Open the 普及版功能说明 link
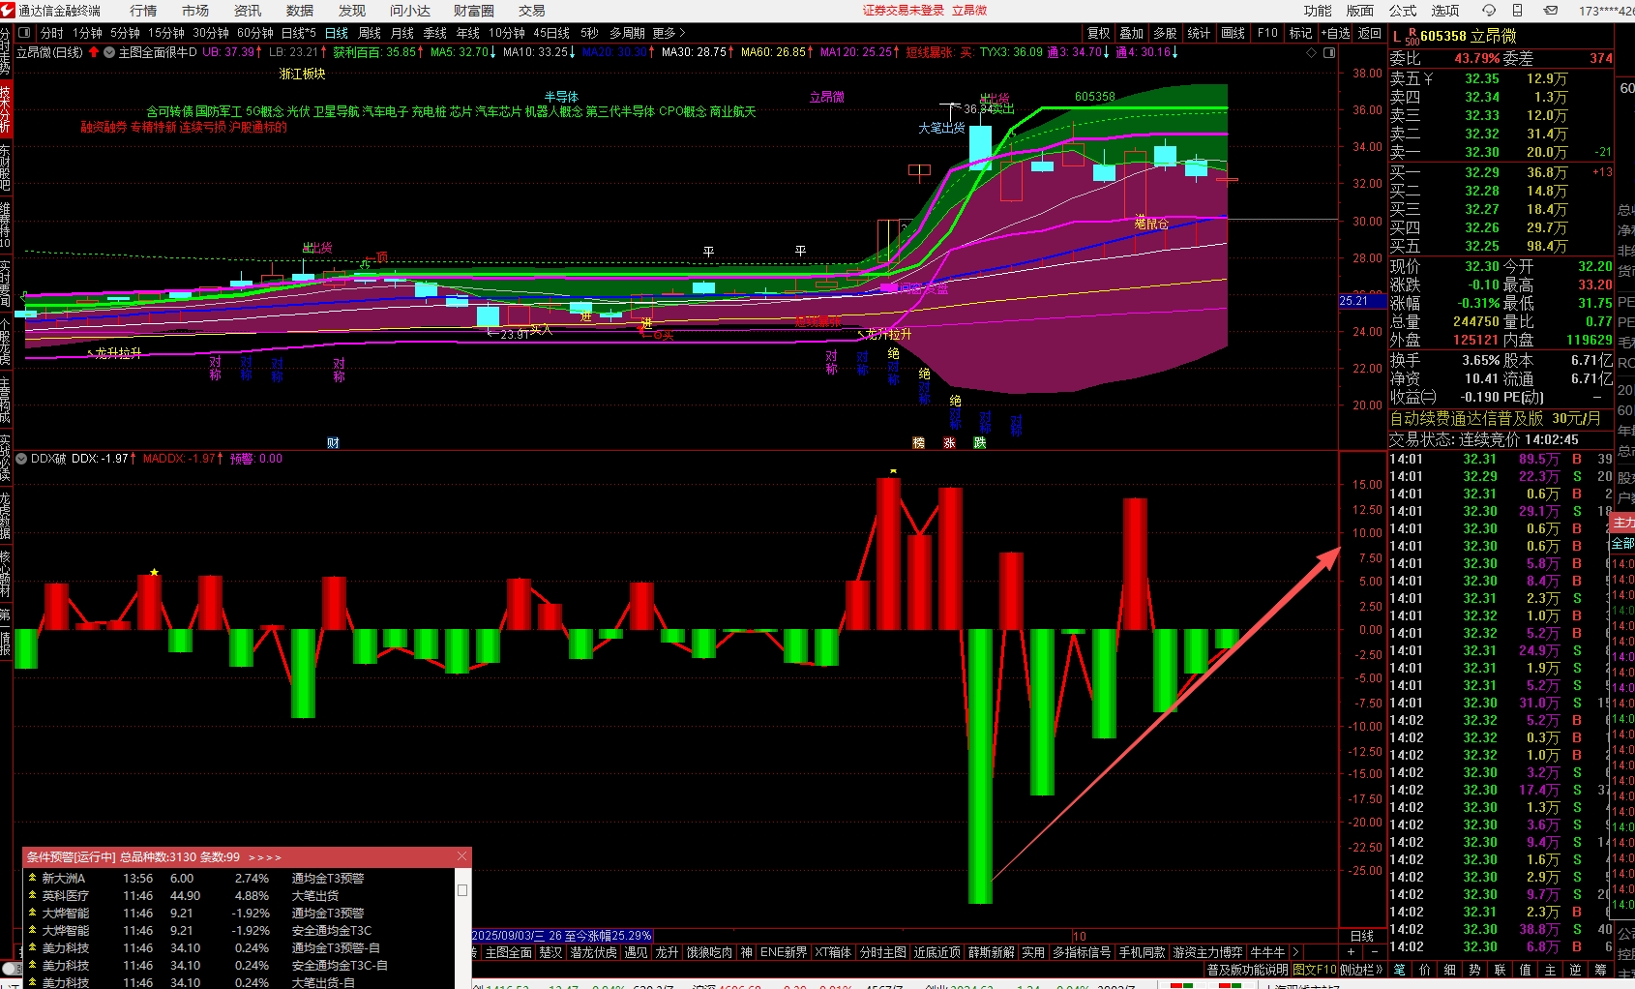Image resolution: width=1635 pixels, height=989 pixels. [x=1248, y=969]
